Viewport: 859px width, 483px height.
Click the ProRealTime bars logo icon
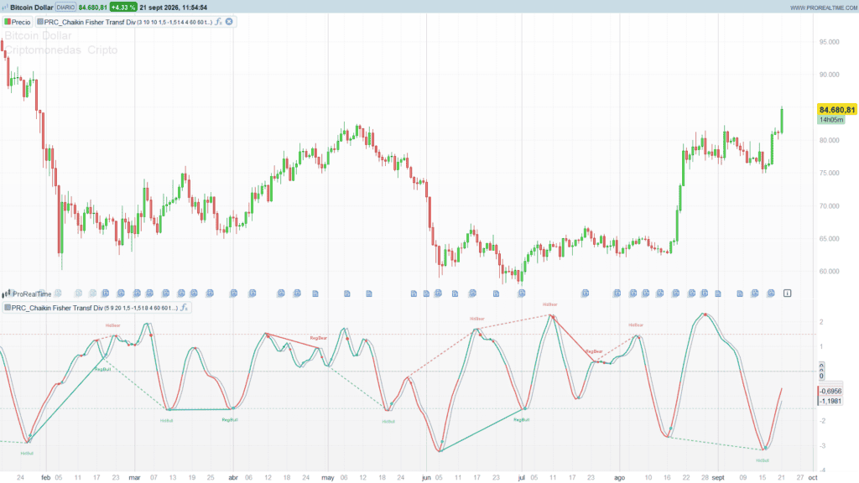(x=7, y=294)
